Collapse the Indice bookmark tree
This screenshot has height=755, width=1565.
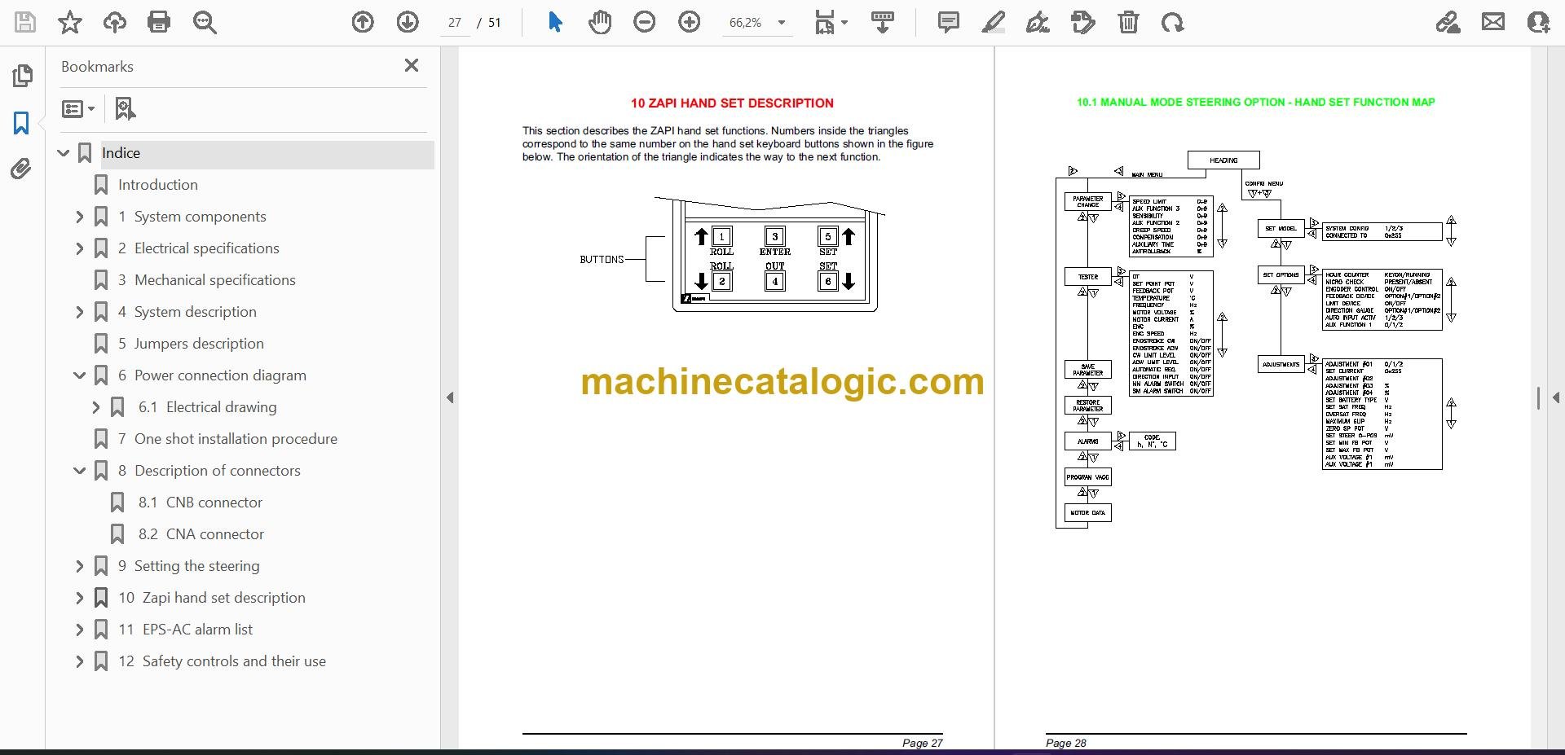(x=64, y=153)
